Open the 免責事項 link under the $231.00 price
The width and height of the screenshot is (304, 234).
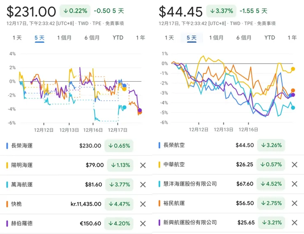114,23
